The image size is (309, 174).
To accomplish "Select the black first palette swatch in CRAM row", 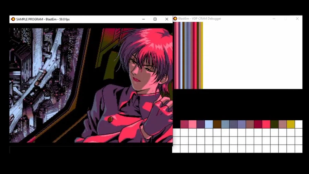I will point(176,124).
